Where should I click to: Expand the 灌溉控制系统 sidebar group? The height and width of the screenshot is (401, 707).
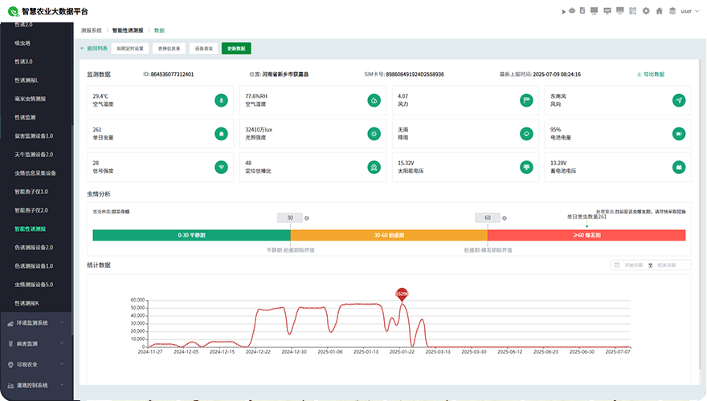pos(36,385)
